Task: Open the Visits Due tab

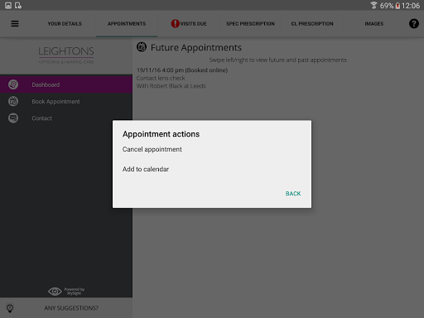Action: [189, 24]
